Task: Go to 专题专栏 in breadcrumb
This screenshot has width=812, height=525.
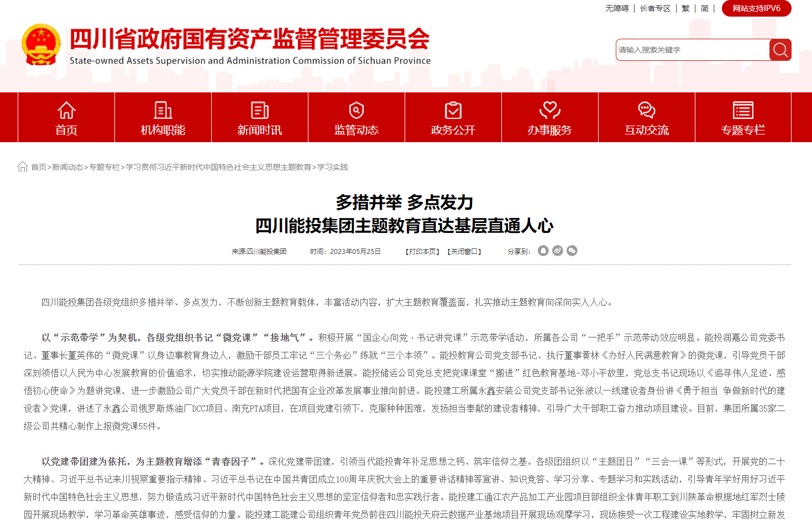Action: click(104, 167)
